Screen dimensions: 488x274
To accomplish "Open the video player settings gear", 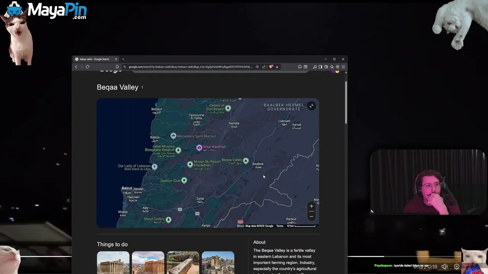I will pos(456,267).
